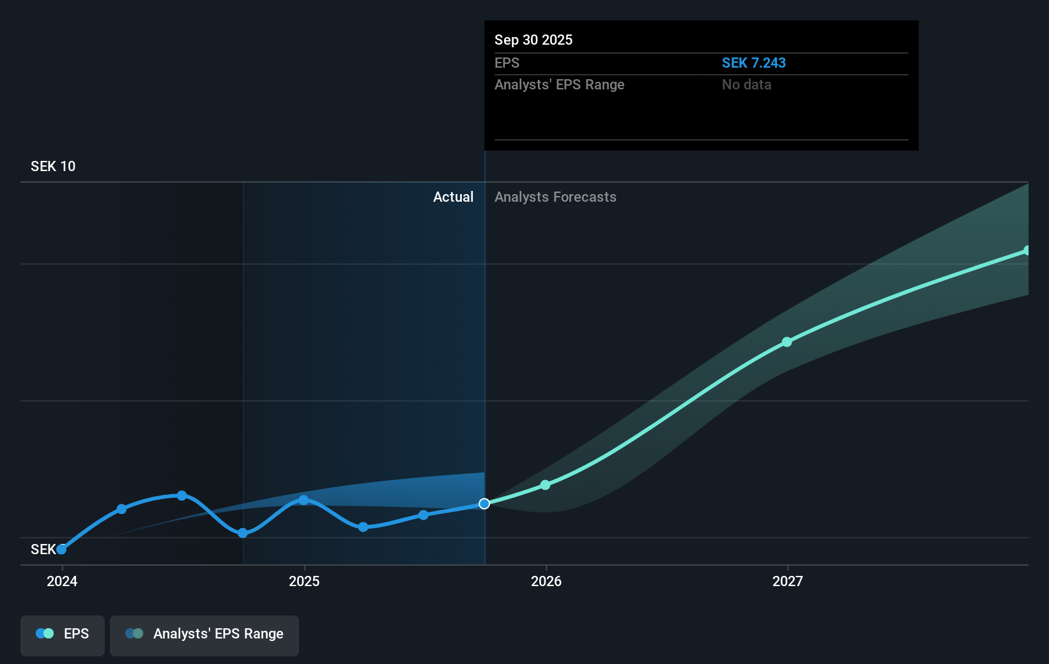Open the Analysts' EPS Range details panel
Viewport: 1049px width, 664px height.
point(204,635)
